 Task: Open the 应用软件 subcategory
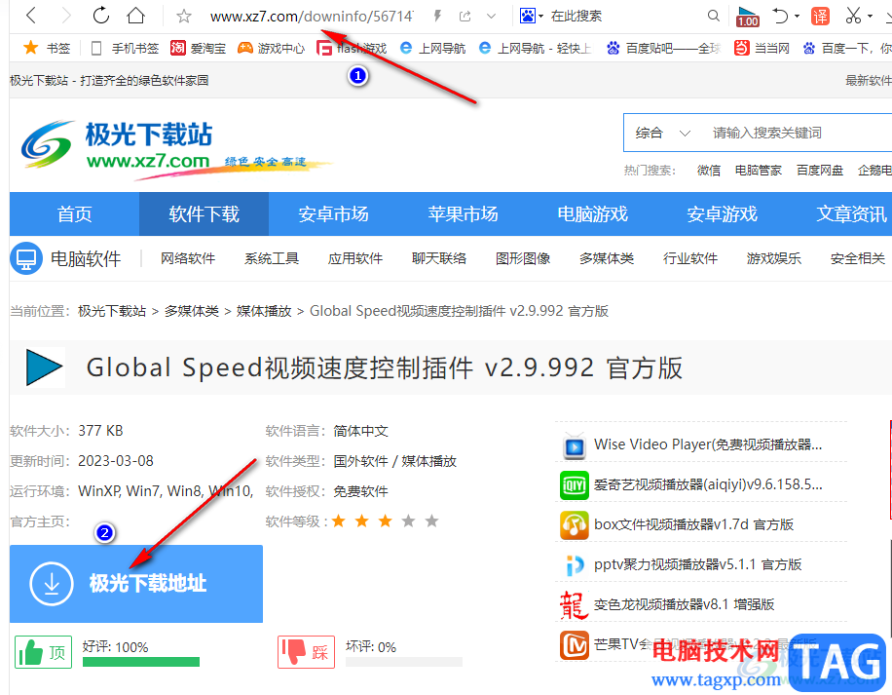355,258
